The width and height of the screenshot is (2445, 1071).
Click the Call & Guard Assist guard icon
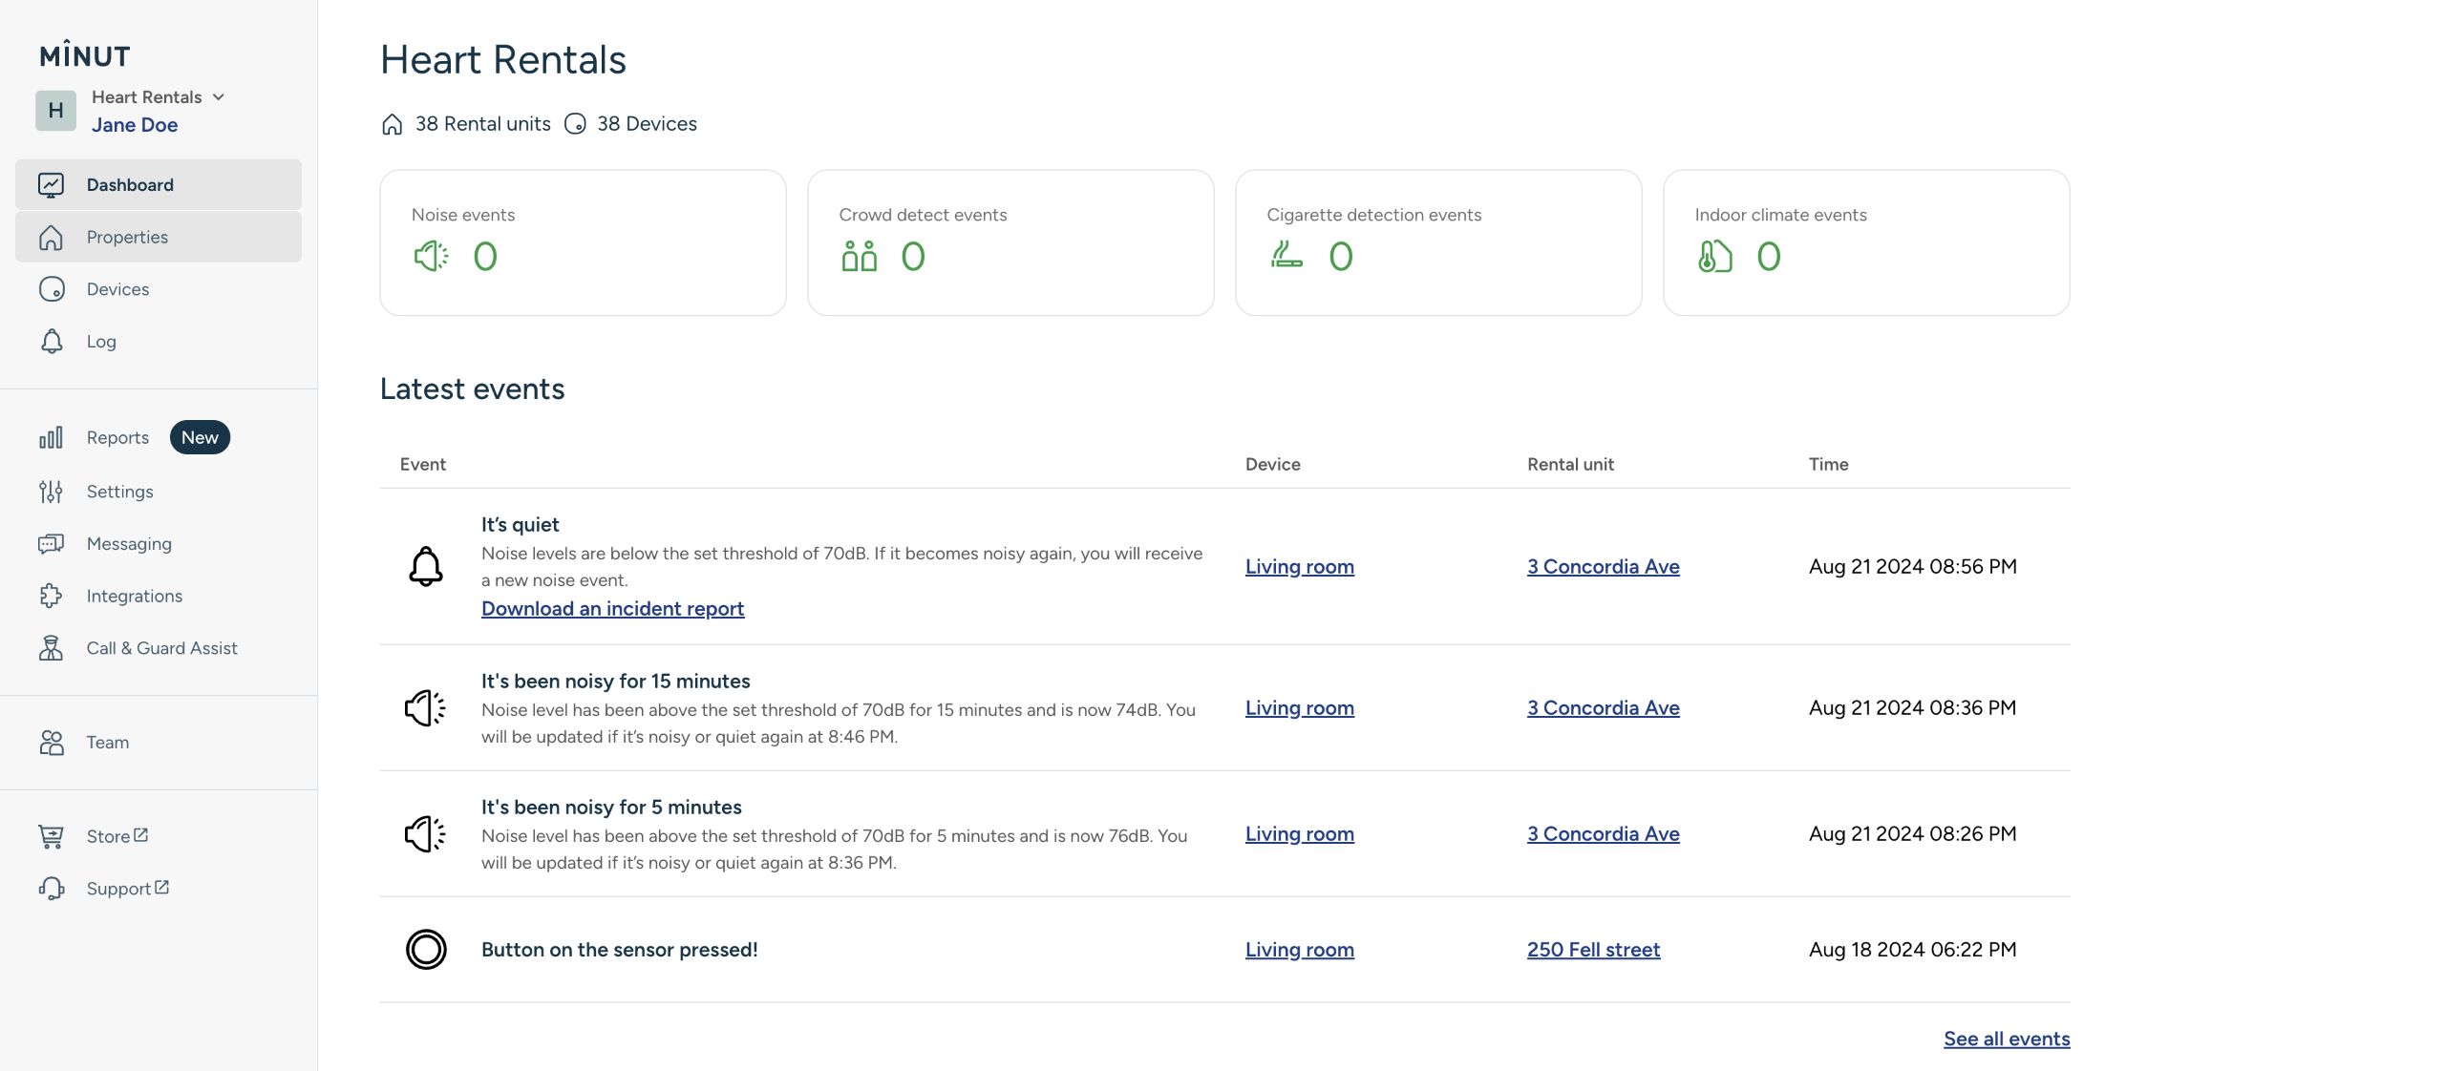coord(51,648)
